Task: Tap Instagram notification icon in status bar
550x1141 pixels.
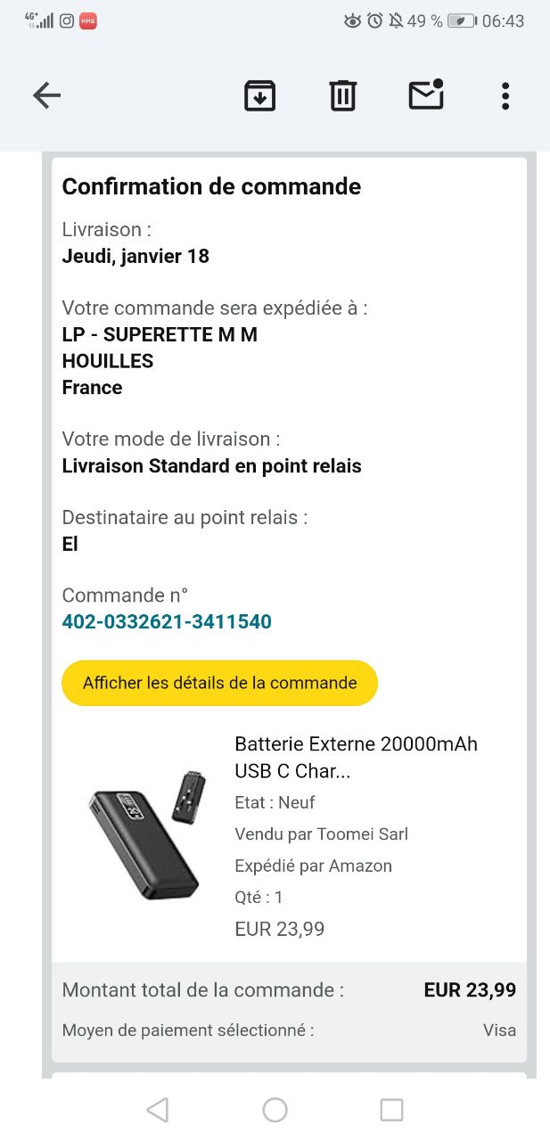Action: 67,21
